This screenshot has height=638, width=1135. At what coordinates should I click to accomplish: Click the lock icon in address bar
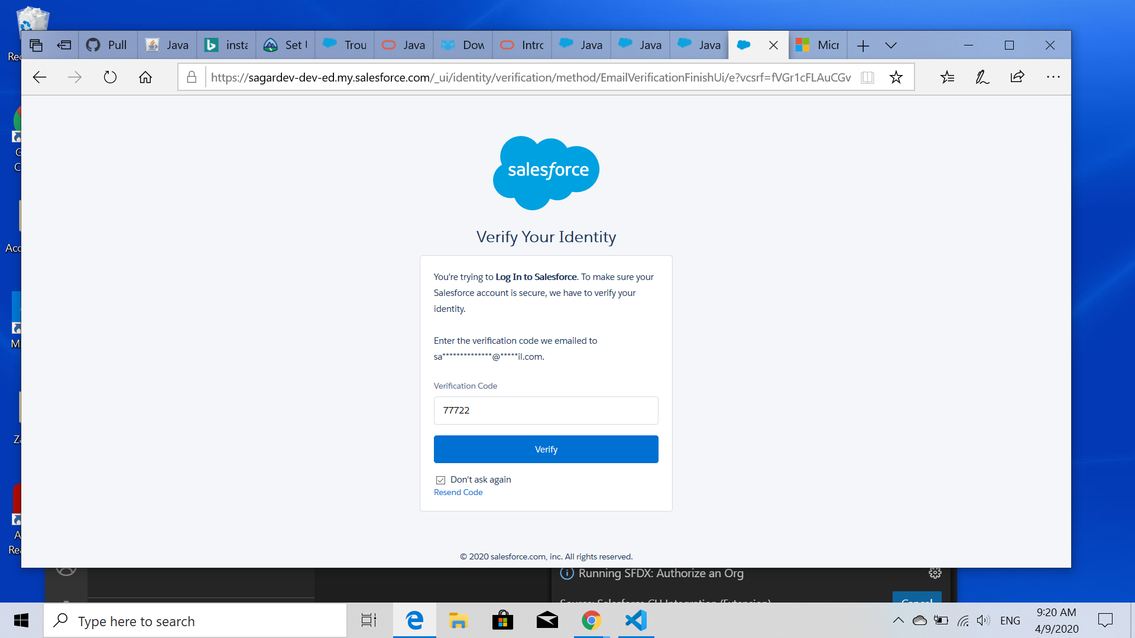(192, 77)
